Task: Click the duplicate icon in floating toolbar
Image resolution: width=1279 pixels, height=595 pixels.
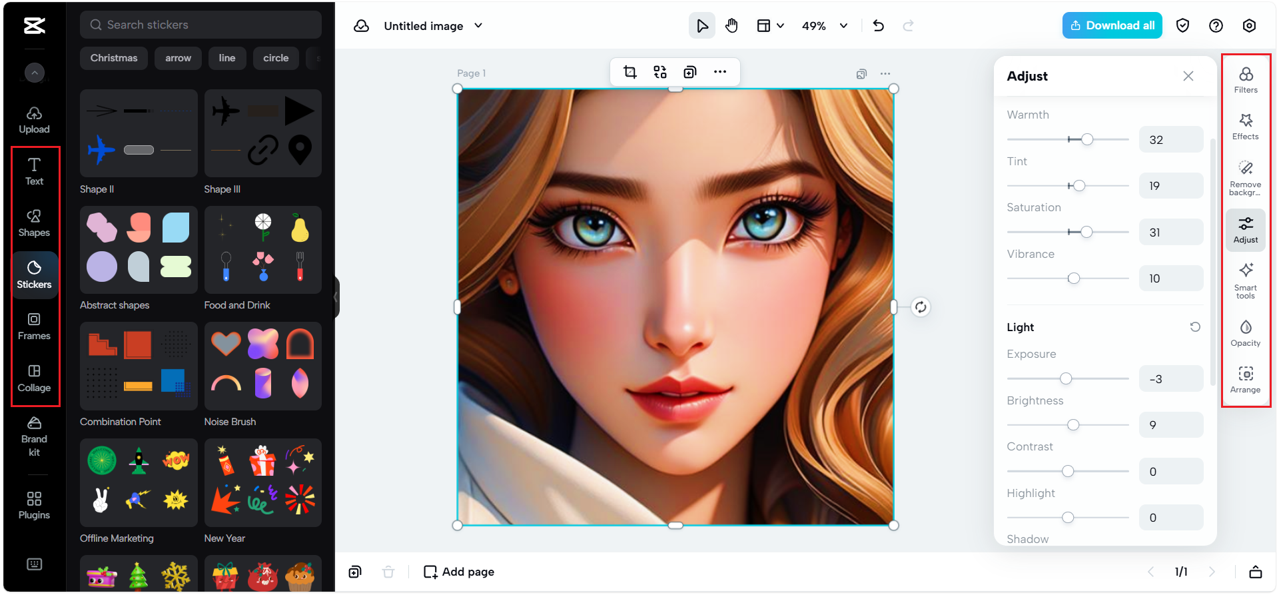Action: pyautogui.click(x=690, y=72)
